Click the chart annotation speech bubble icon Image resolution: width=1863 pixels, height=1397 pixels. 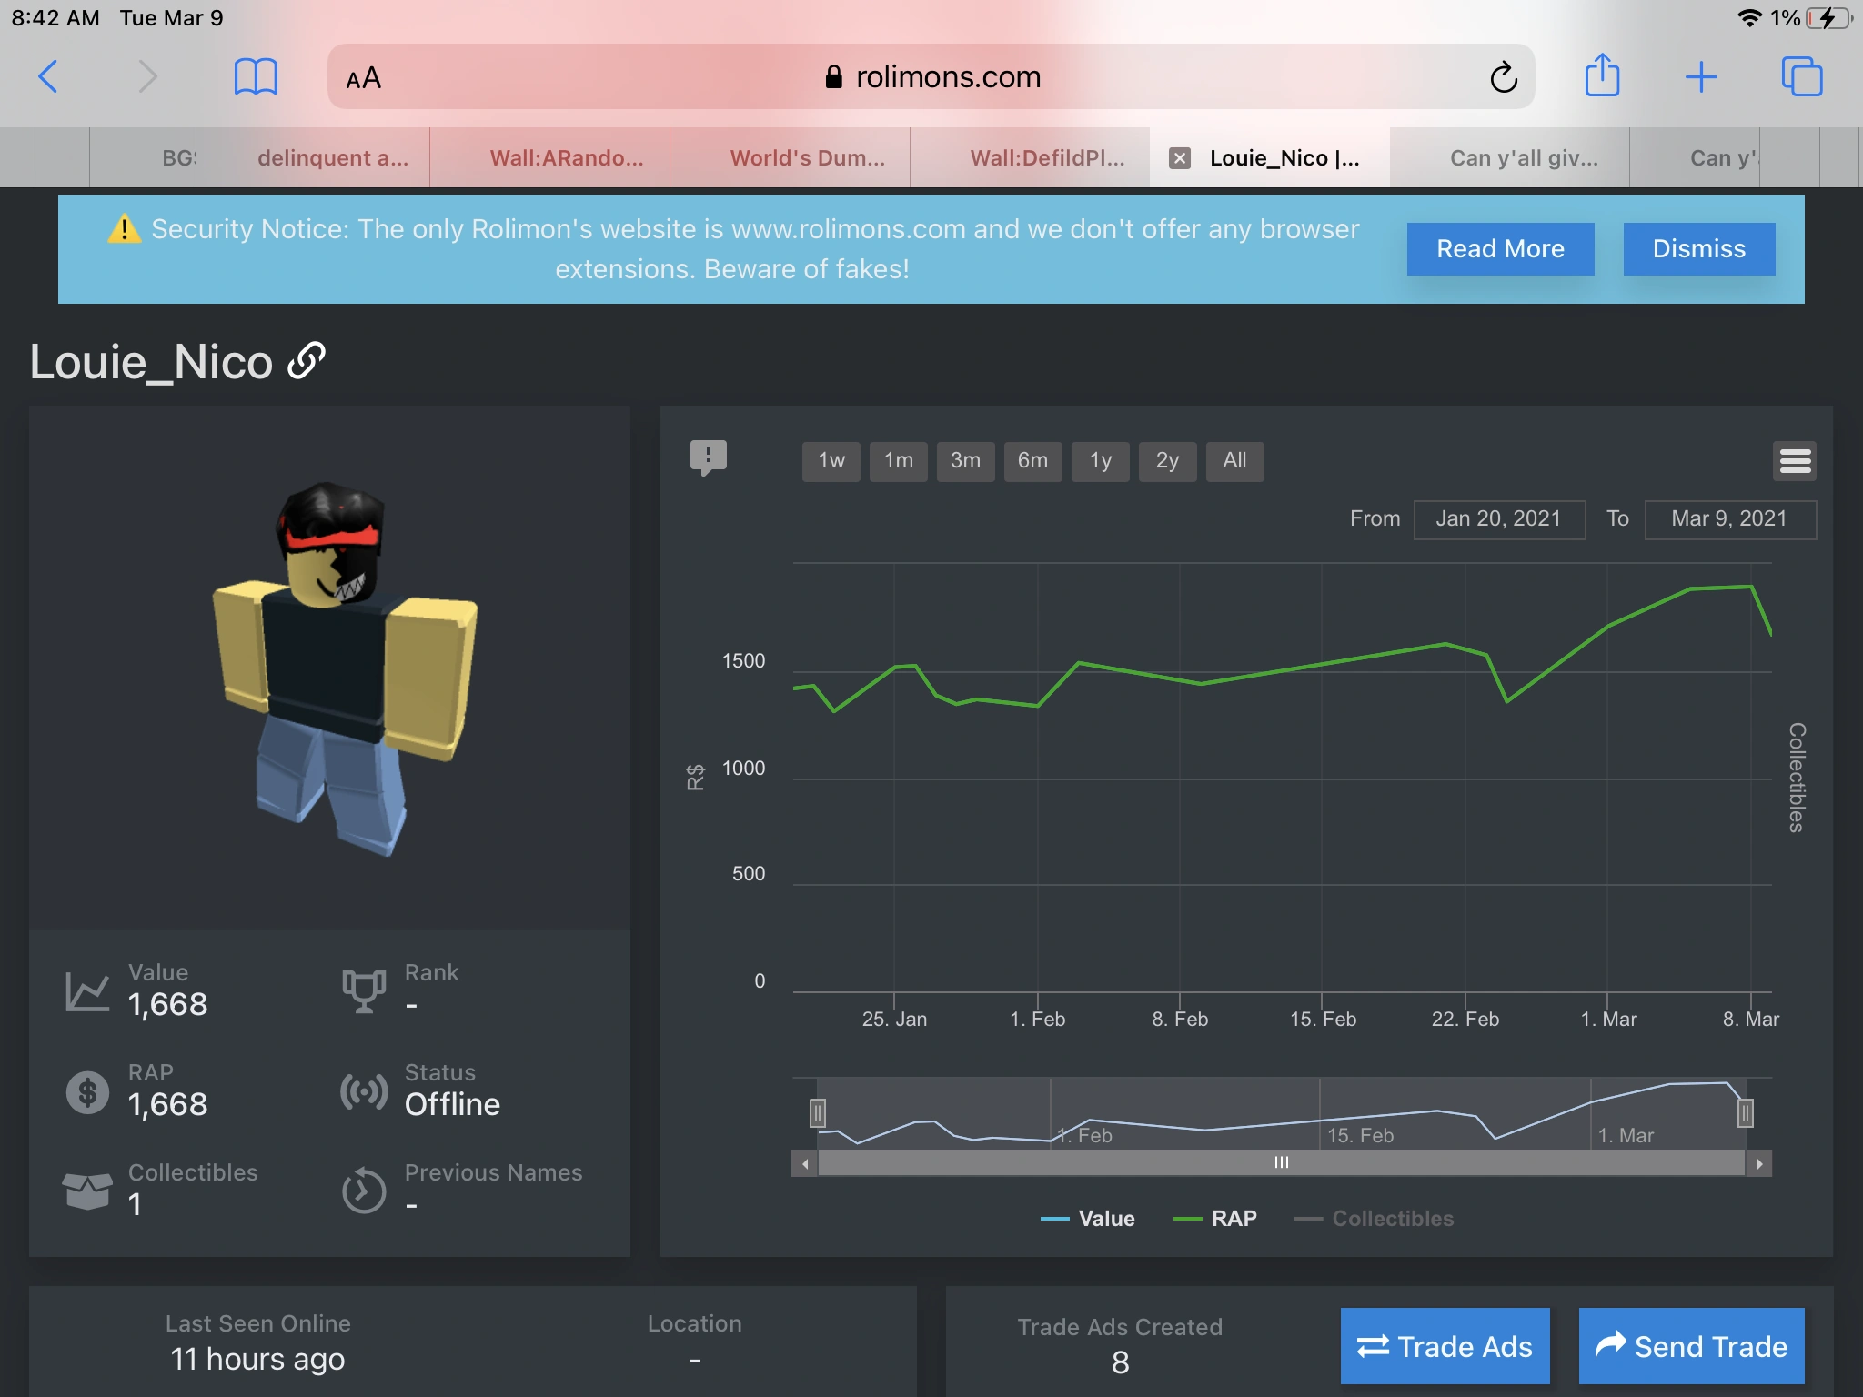(x=709, y=457)
